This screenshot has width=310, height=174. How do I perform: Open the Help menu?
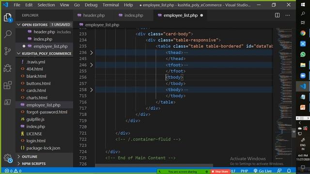128,5
